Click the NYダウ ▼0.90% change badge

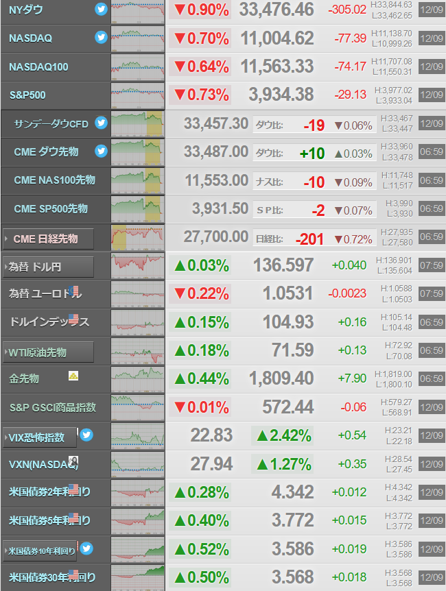pyautogui.click(x=200, y=10)
